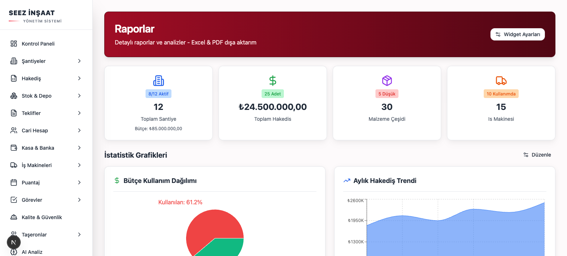567x256 pixels.
Task: Click the Şantiyeler building icon in sidebar
Action: pyautogui.click(x=14, y=61)
